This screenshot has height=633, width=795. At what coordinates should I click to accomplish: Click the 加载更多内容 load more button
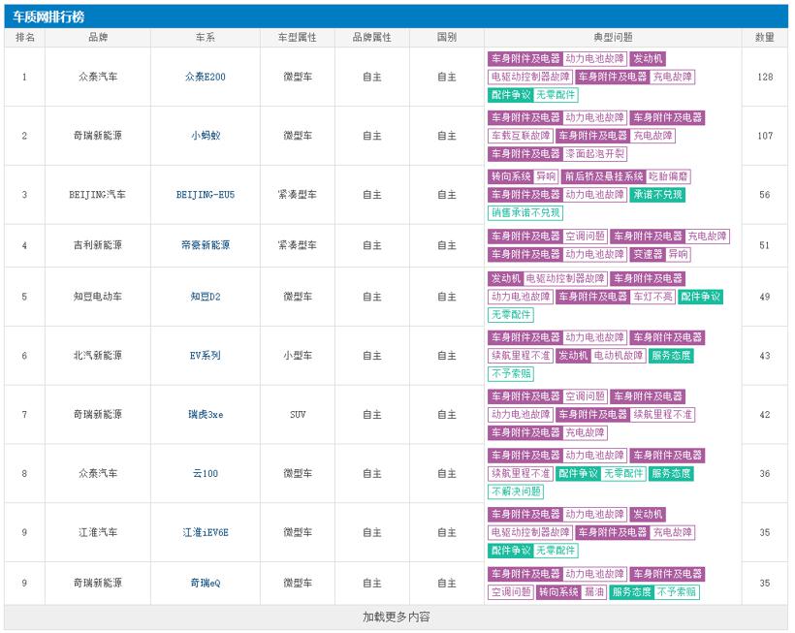tap(396, 617)
